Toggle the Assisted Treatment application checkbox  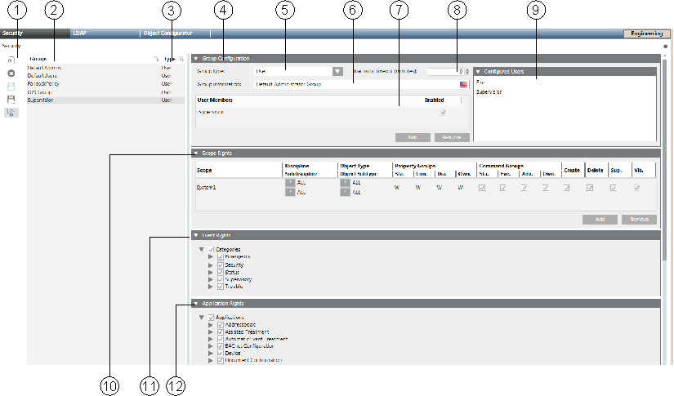[221, 331]
